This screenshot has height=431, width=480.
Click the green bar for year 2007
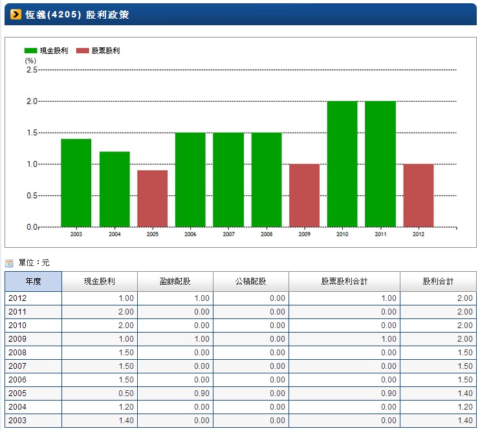228,180
